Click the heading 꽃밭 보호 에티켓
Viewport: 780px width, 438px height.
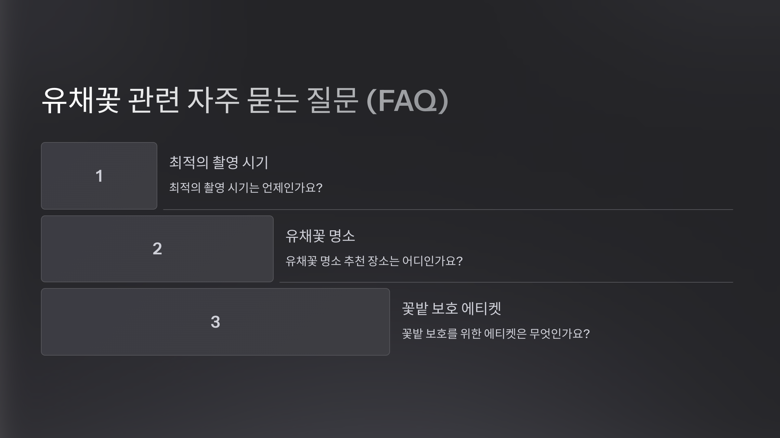(451, 308)
